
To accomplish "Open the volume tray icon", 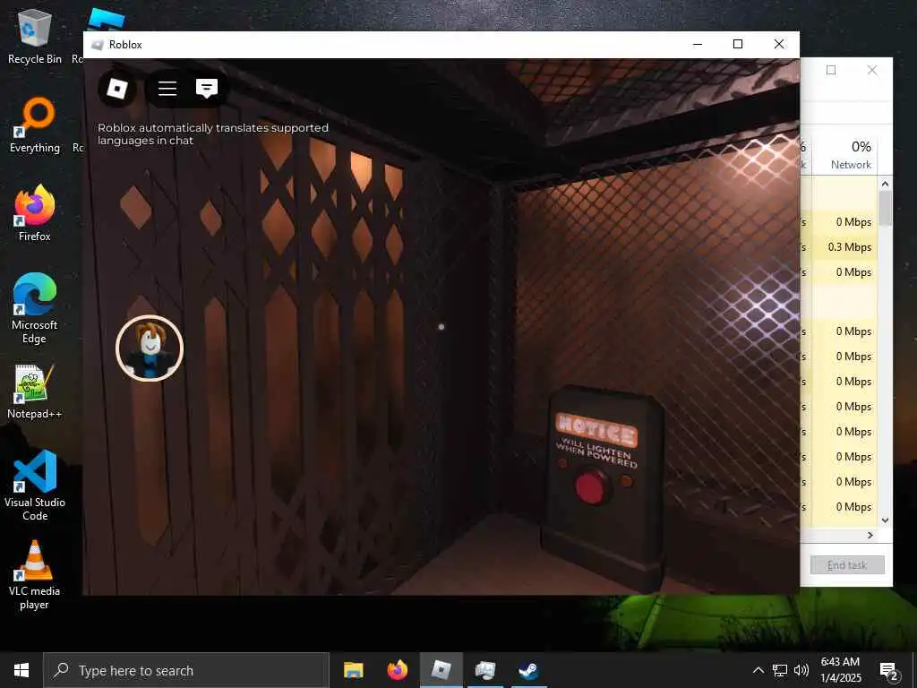I will [x=801, y=670].
